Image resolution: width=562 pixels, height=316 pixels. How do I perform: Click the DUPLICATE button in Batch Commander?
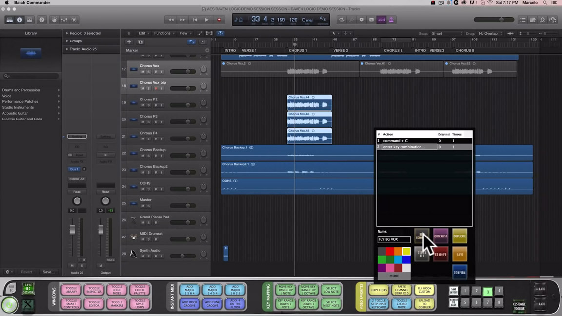click(460, 236)
